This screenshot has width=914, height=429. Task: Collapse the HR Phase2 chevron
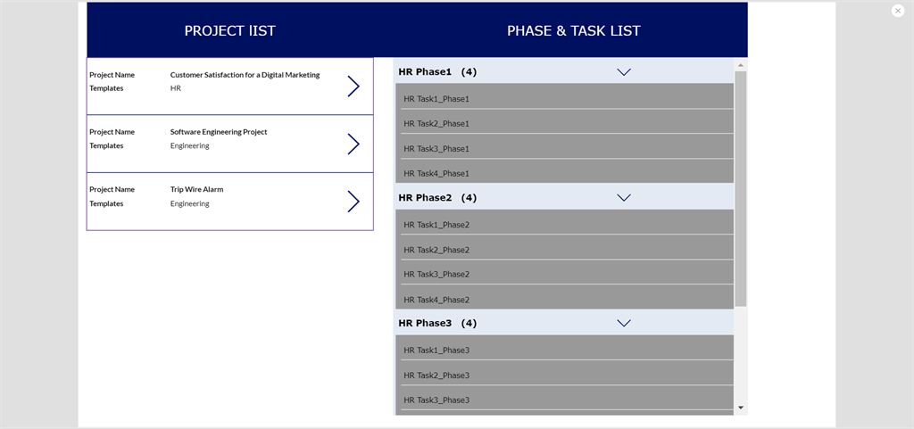pos(624,198)
